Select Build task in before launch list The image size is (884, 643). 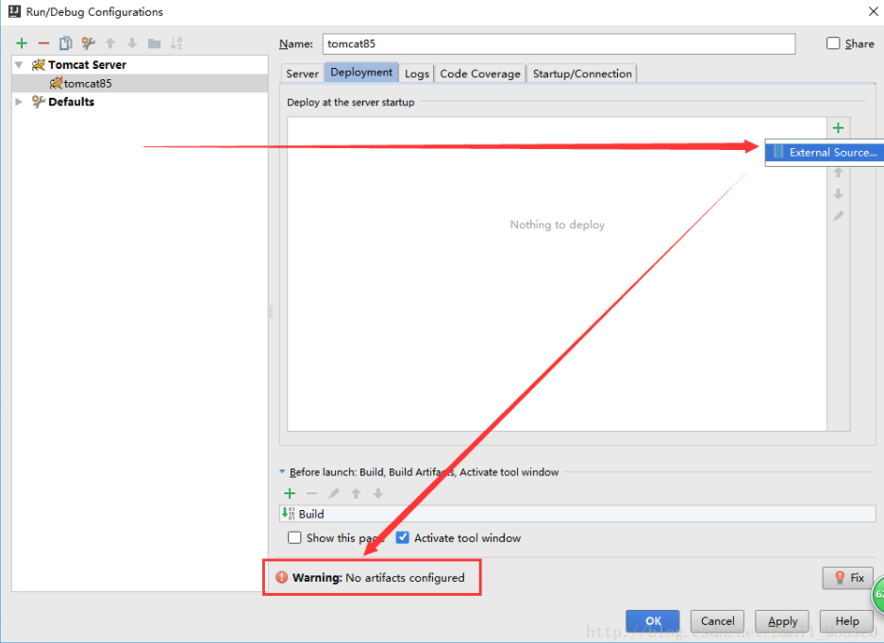tap(577, 514)
